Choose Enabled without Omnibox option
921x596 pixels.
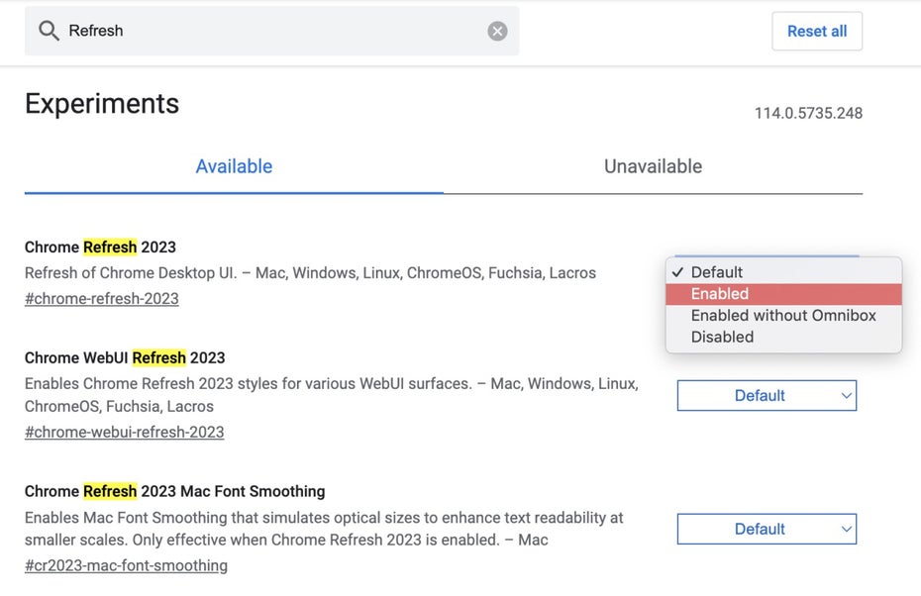click(783, 315)
